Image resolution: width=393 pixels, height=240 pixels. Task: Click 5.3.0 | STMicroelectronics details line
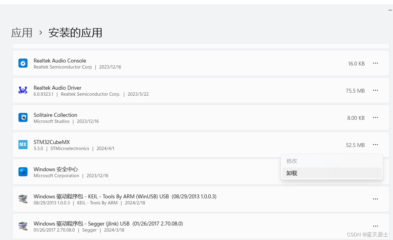74,149
